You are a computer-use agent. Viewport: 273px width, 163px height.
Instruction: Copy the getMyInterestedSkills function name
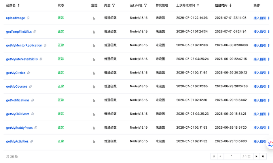pos(41,59)
